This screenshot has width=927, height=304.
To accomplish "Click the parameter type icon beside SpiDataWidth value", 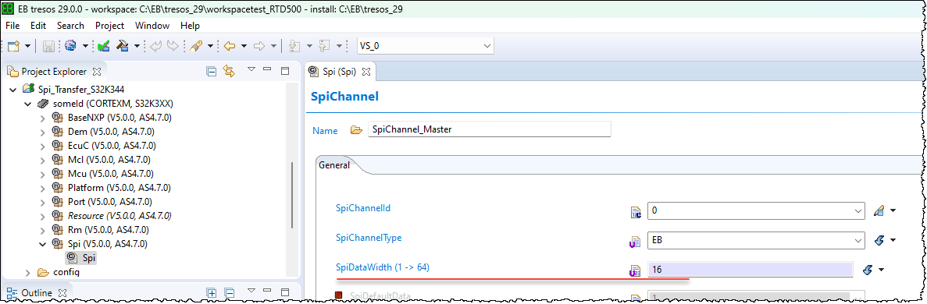I will click(x=636, y=270).
